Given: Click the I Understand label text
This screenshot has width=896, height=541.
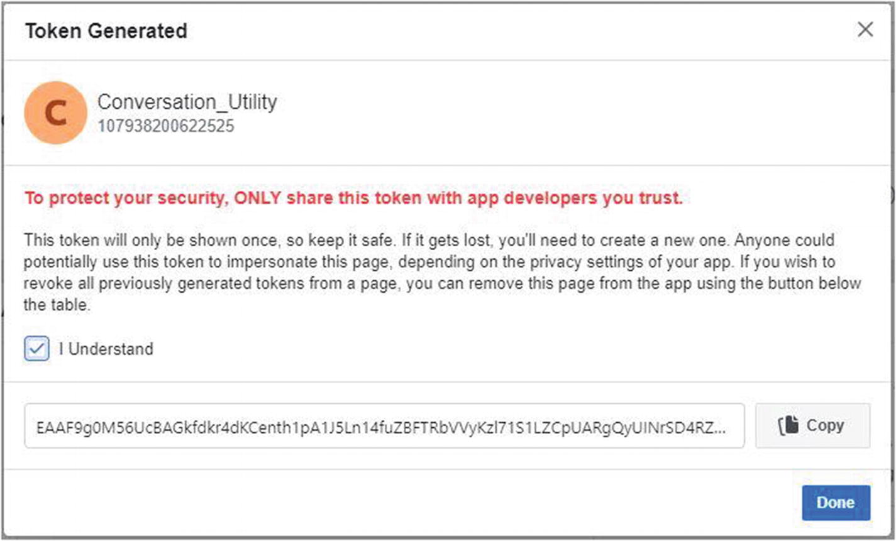Looking at the screenshot, I should pyautogui.click(x=106, y=349).
